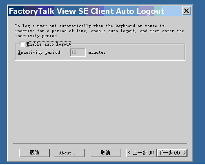Proceed with the 下一步(N) button
The width and height of the screenshot is (205, 165).
pyautogui.click(x=172, y=153)
